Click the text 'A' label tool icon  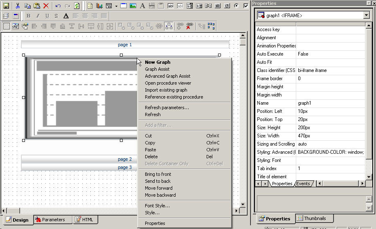[x=142, y=6]
